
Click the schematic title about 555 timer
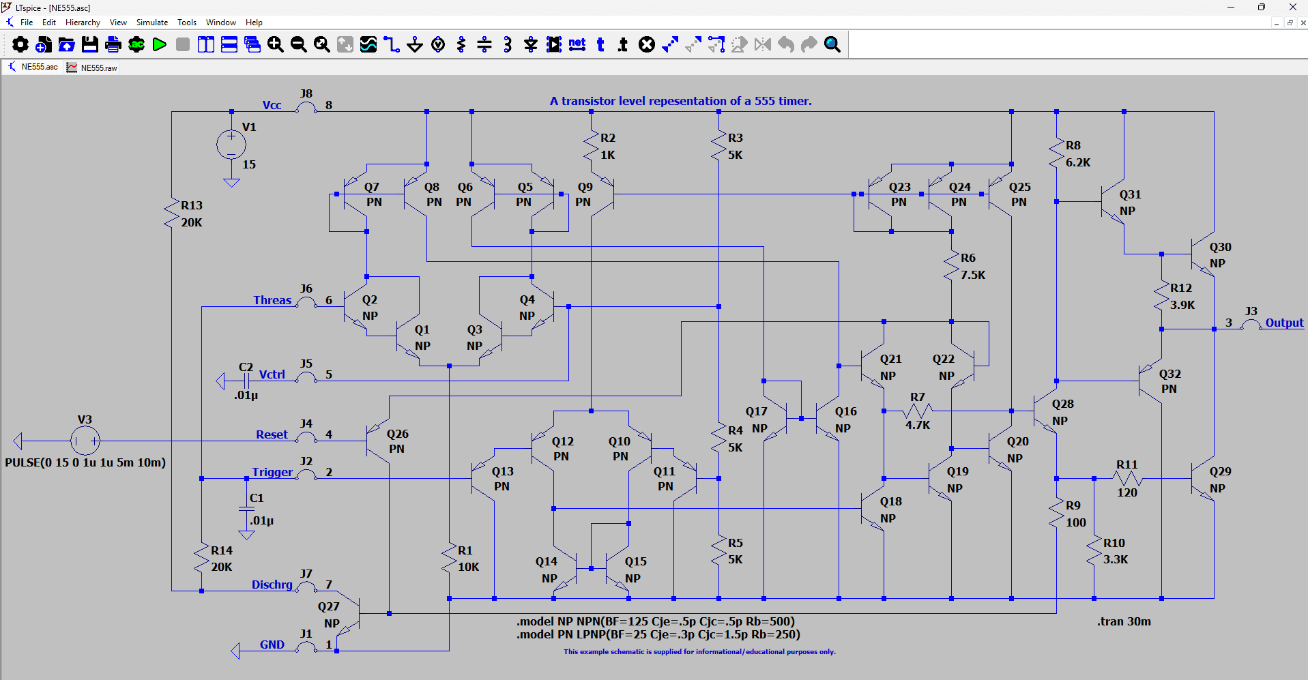(x=681, y=101)
